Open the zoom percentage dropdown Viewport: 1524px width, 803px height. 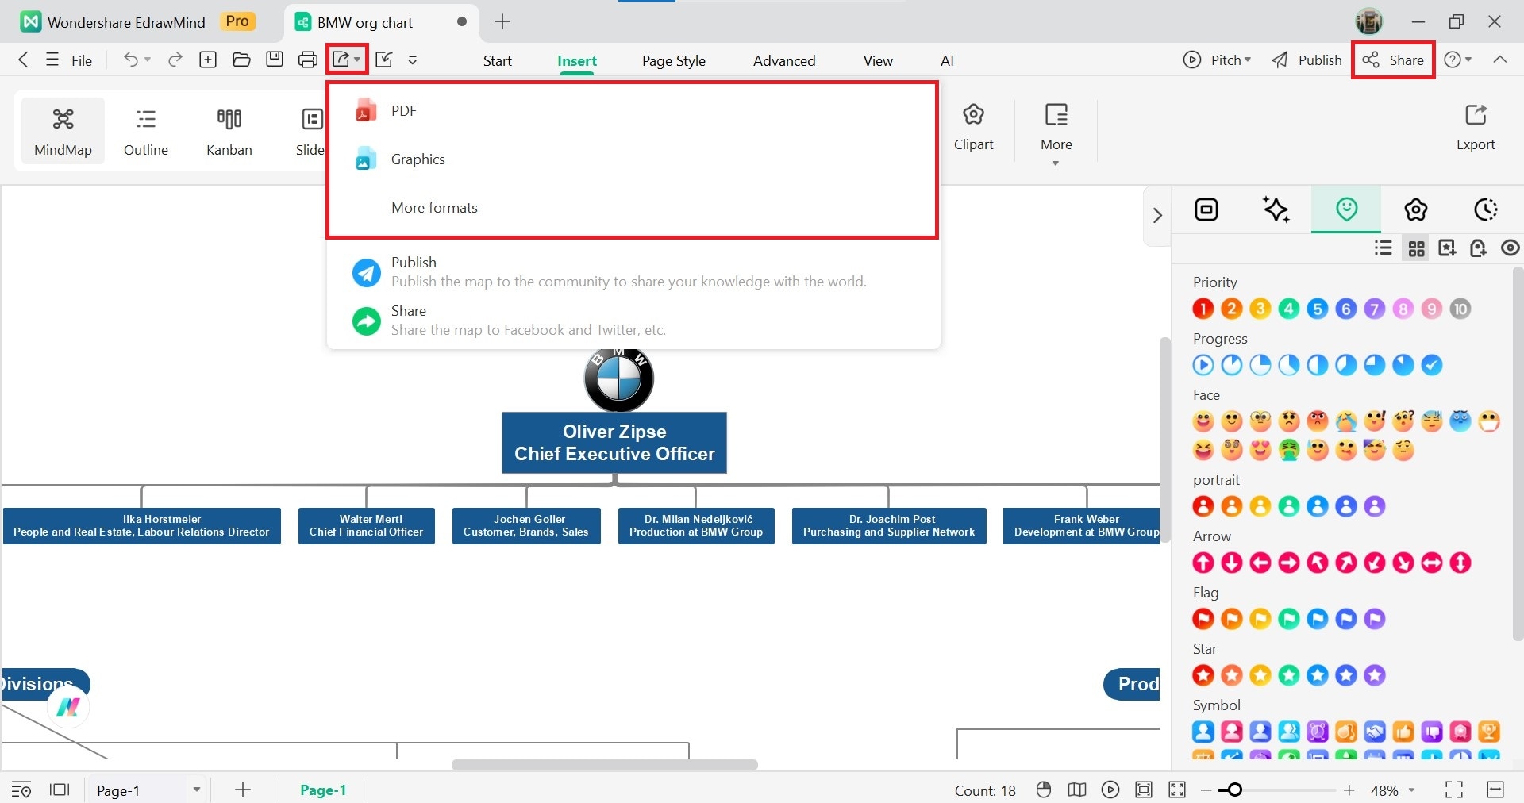point(1412,790)
